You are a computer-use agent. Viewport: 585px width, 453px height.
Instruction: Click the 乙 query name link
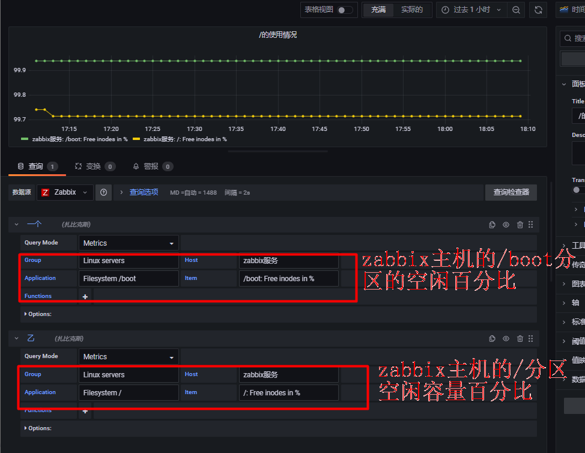31,338
